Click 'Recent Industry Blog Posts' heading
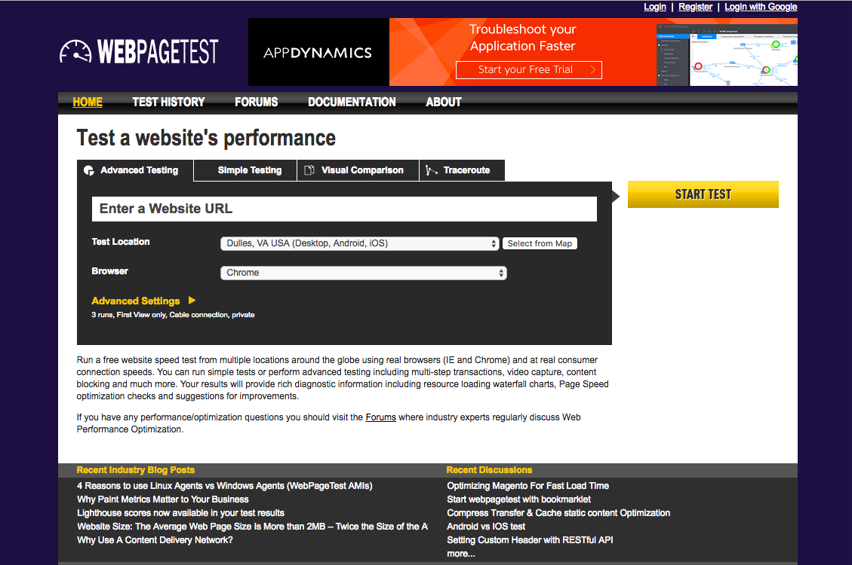 point(135,470)
